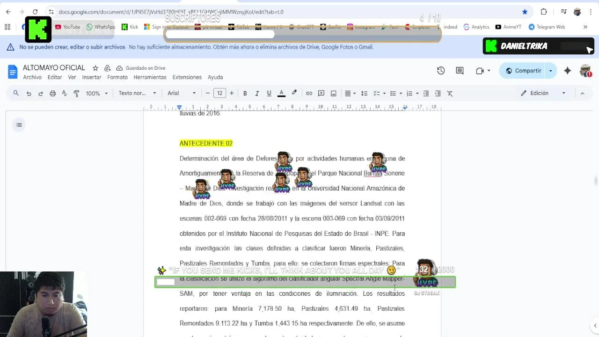Open the text color picker

coord(281,93)
